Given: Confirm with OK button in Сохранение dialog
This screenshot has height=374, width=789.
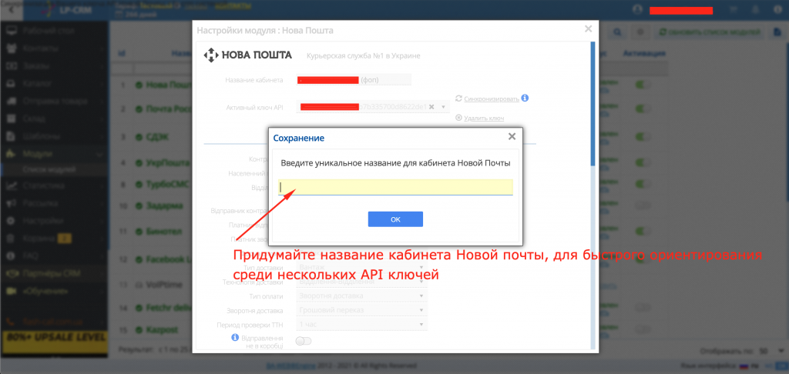Looking at the screenshot, I should tap(395, 219).
